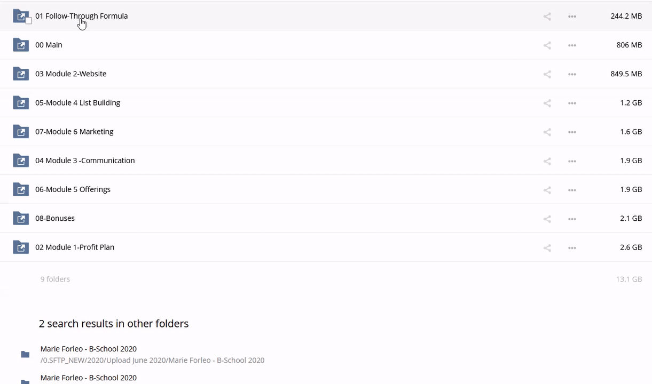Viewport: 652px width, 384px height.
Task: Open 04 Module 3 -Communication folder name
Action: (x=85, y=161)
